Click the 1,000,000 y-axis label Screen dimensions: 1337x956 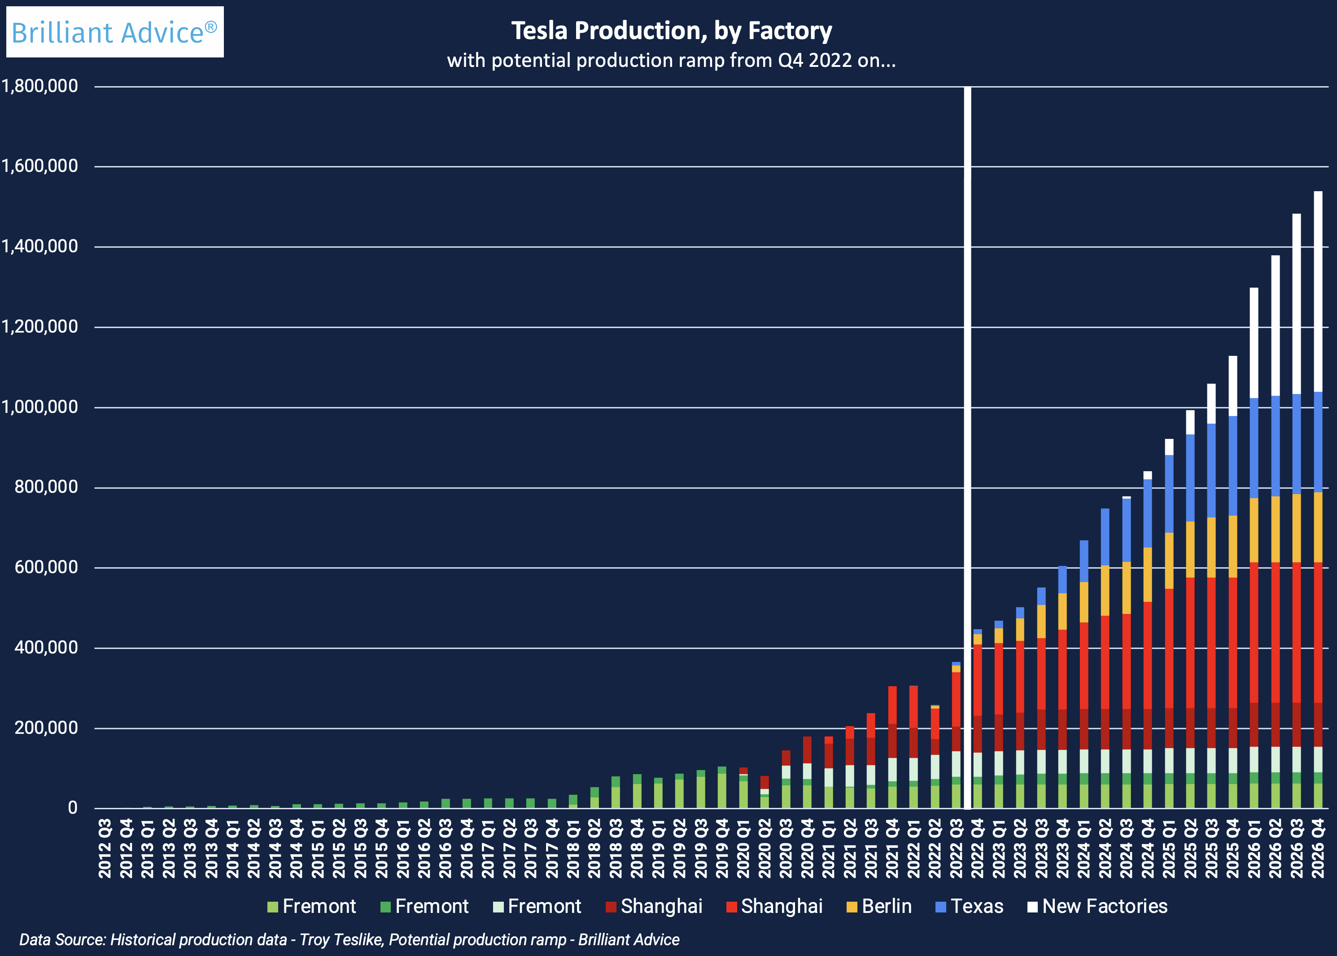pyautogui.click(x=39, y=407)
